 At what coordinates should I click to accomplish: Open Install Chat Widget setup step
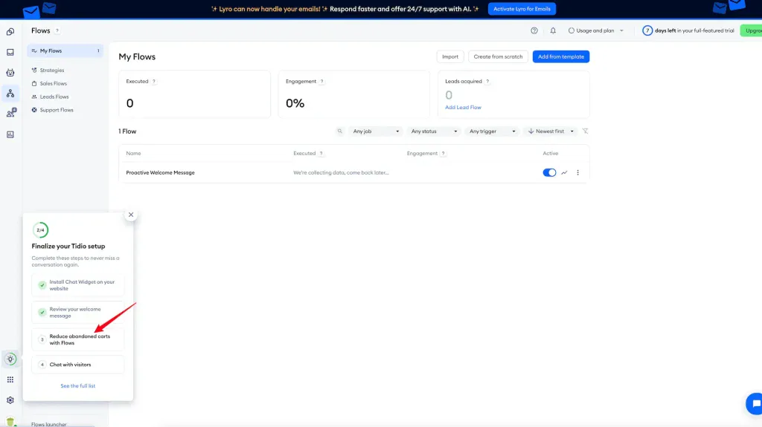77,285
